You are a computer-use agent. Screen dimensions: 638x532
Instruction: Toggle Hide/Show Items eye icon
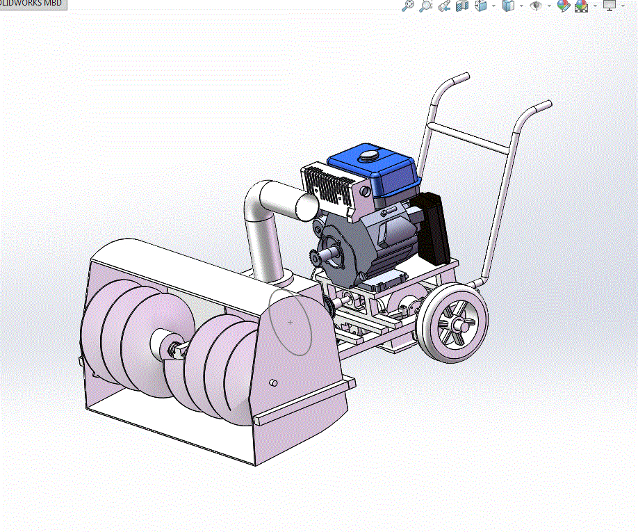click(537, 6)
